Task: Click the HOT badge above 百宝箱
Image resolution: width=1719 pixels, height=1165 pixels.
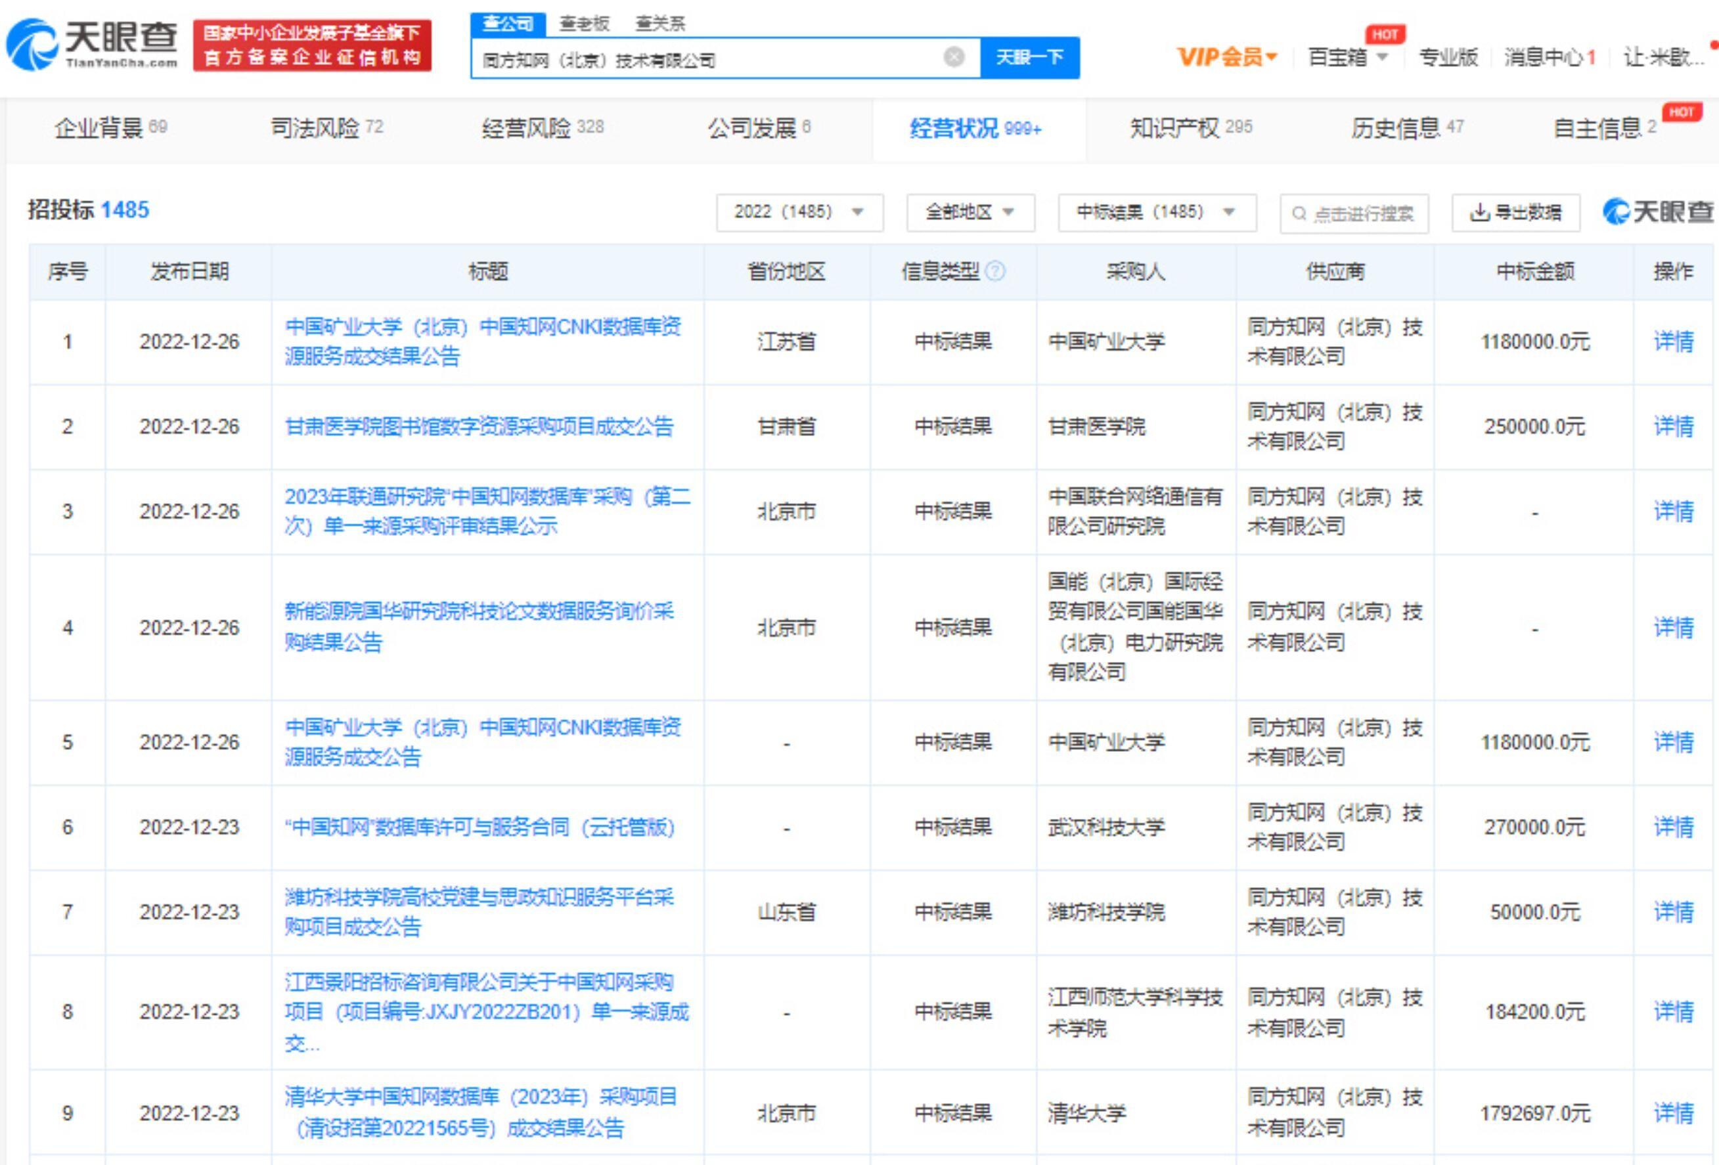Action: 1385,34
